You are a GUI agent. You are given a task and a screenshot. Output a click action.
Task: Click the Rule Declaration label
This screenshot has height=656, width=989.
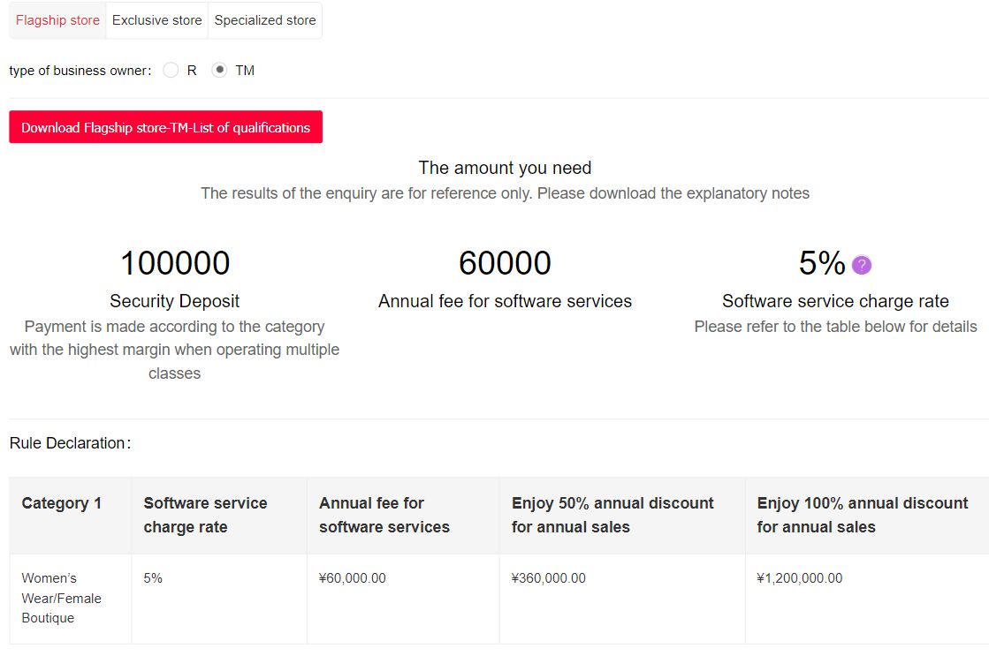point(70,443)
